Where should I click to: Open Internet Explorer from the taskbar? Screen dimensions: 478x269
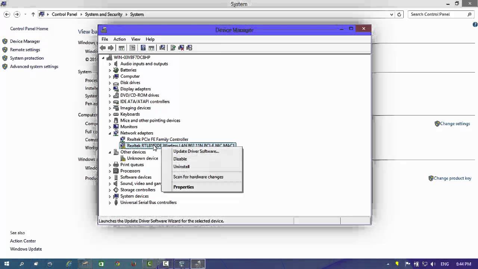[x=69, y=264]
